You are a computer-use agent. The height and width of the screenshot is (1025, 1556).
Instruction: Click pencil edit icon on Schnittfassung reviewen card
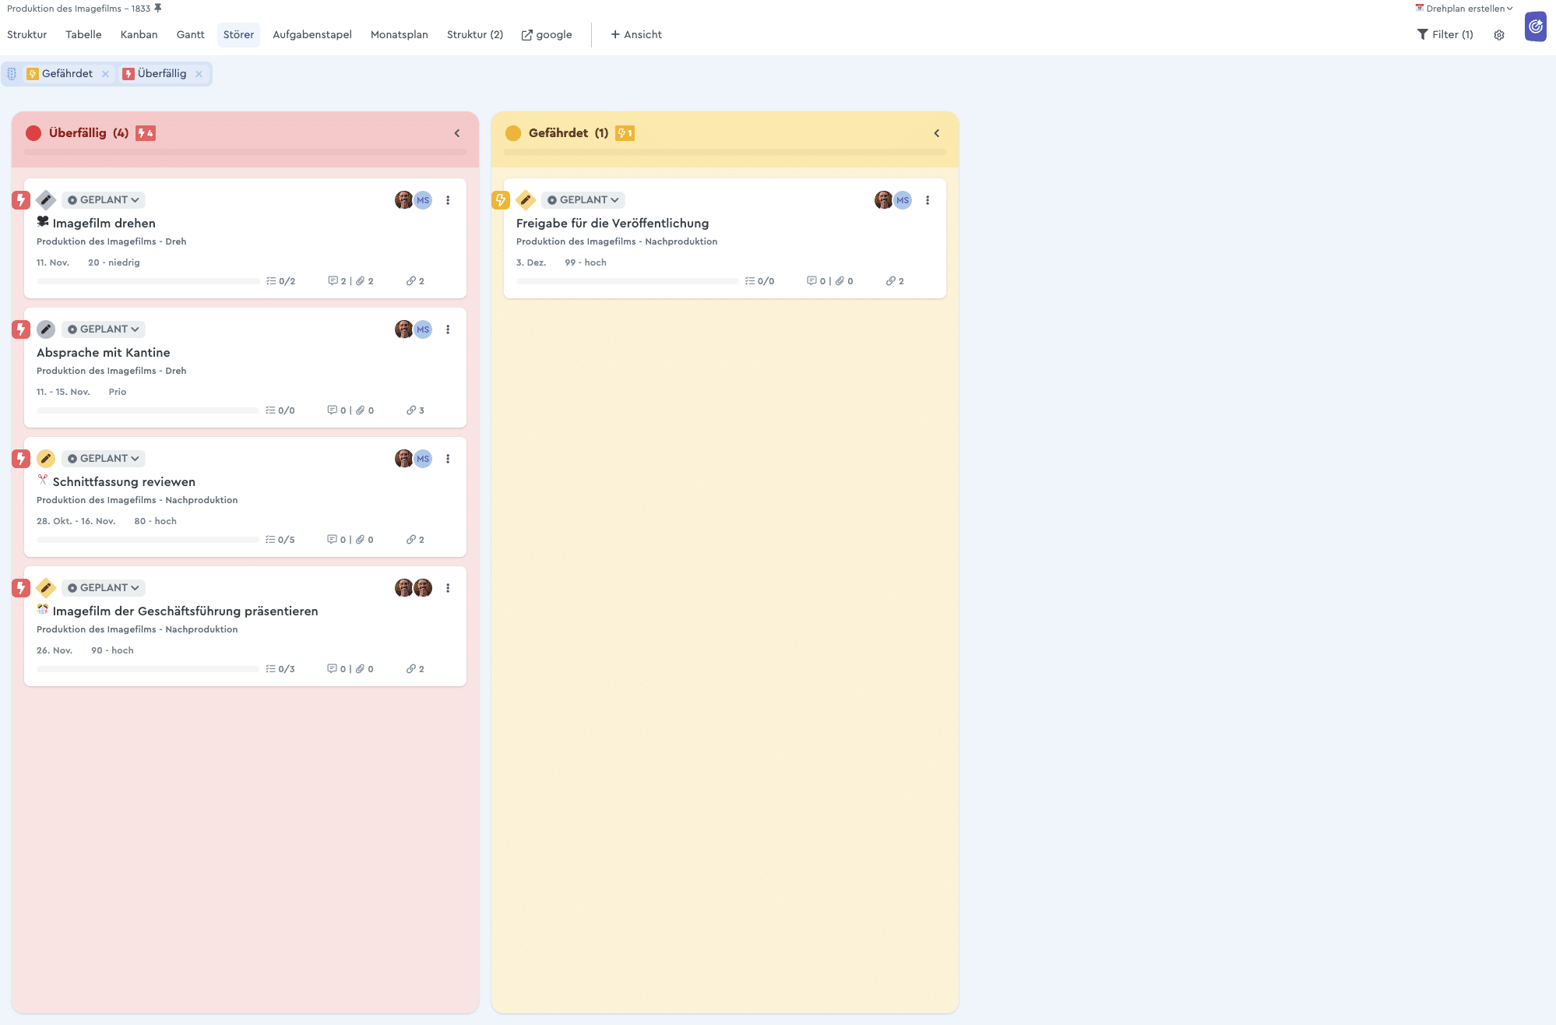(46, 459)
